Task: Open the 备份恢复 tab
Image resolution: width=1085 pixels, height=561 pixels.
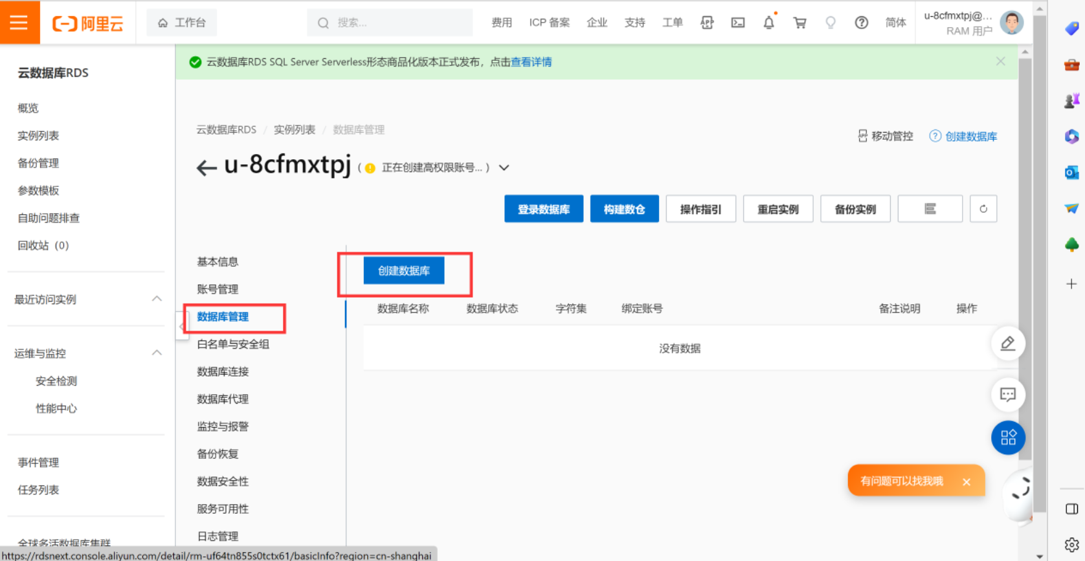Action: point(218,454)
